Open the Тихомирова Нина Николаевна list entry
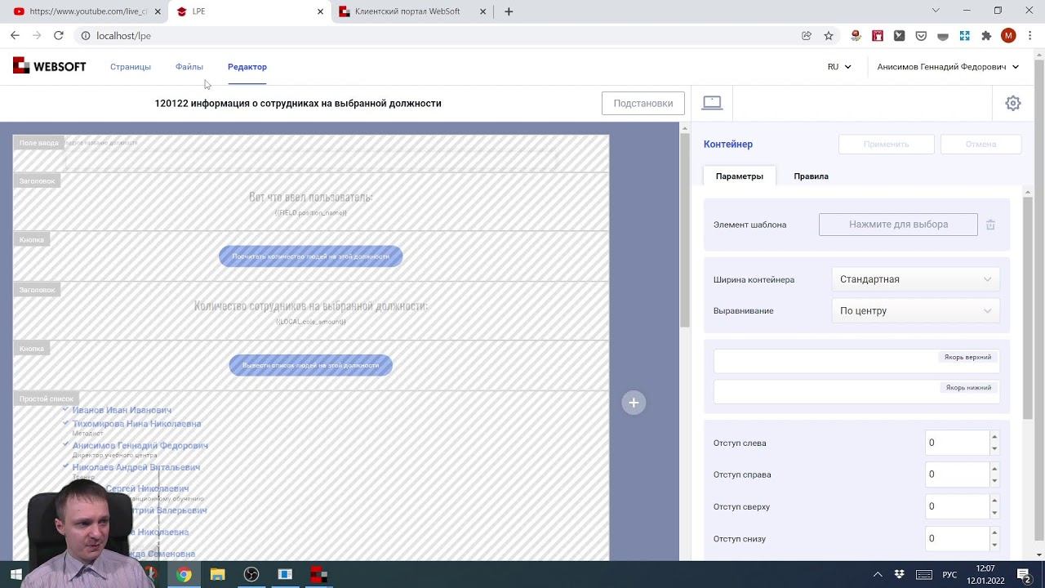Viewport: 1045px width, 588px height. pyautogui.click(x=136, y=424)
